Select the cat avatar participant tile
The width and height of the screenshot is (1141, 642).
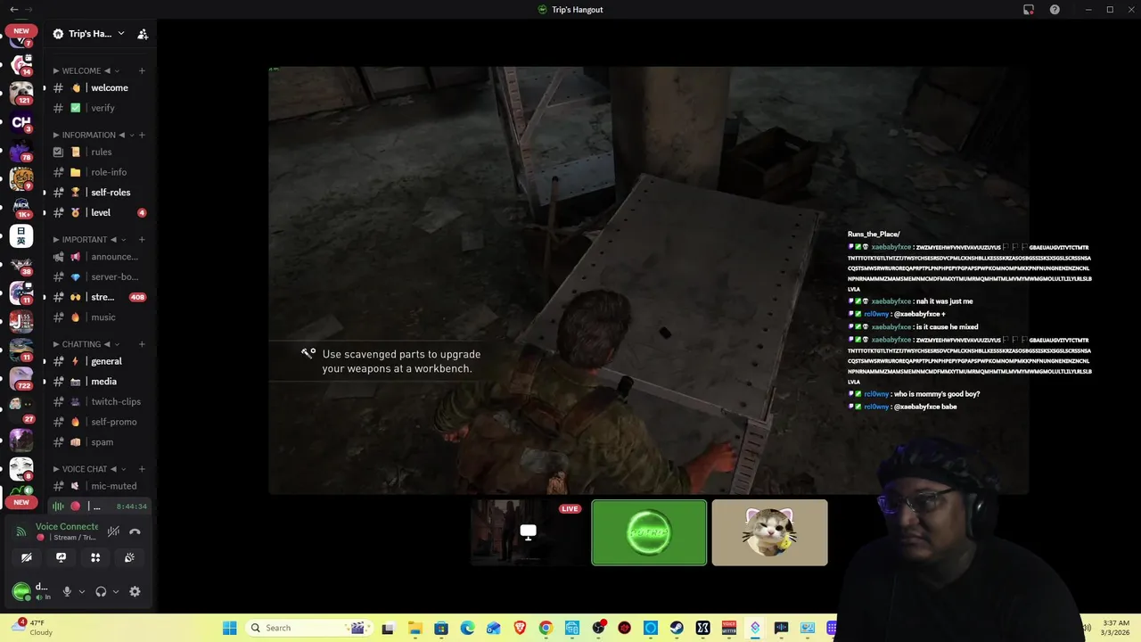coord(769,532)
